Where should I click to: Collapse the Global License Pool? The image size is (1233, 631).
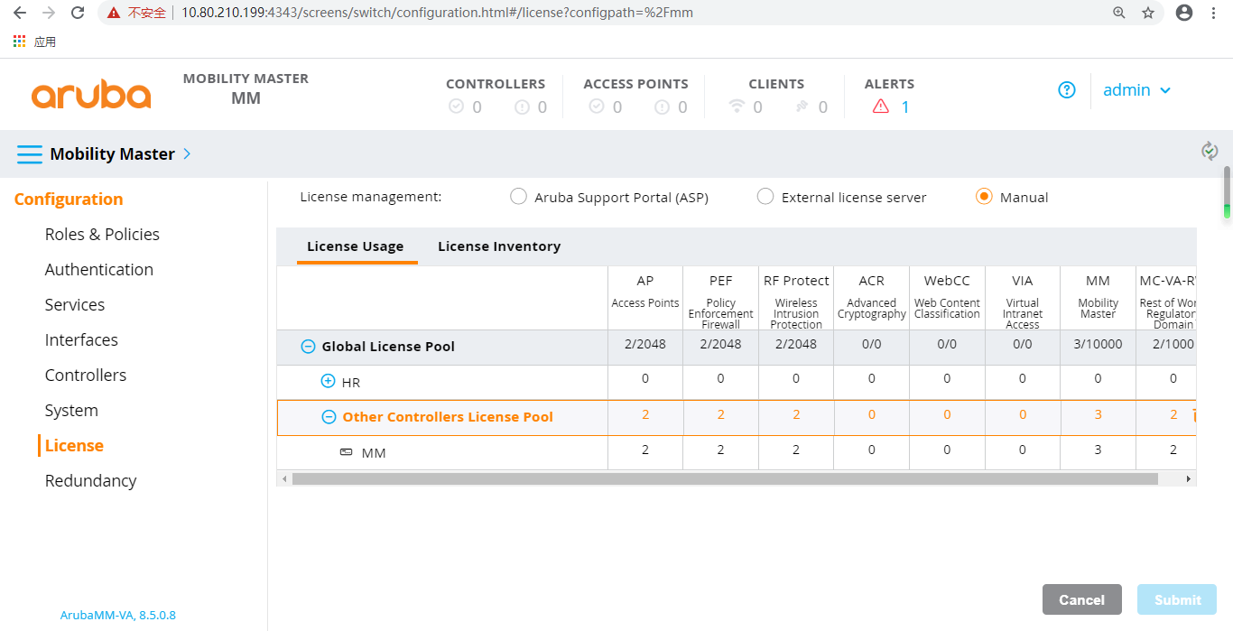click(x=308, y=345)
